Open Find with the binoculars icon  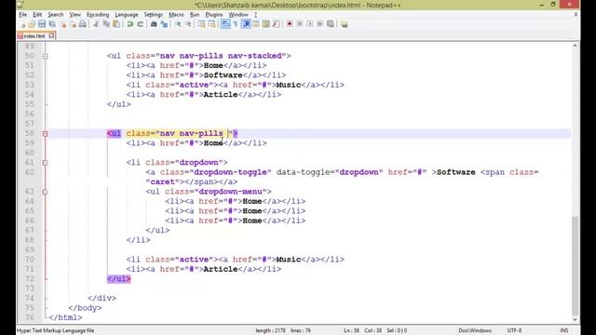coord(154,24)
